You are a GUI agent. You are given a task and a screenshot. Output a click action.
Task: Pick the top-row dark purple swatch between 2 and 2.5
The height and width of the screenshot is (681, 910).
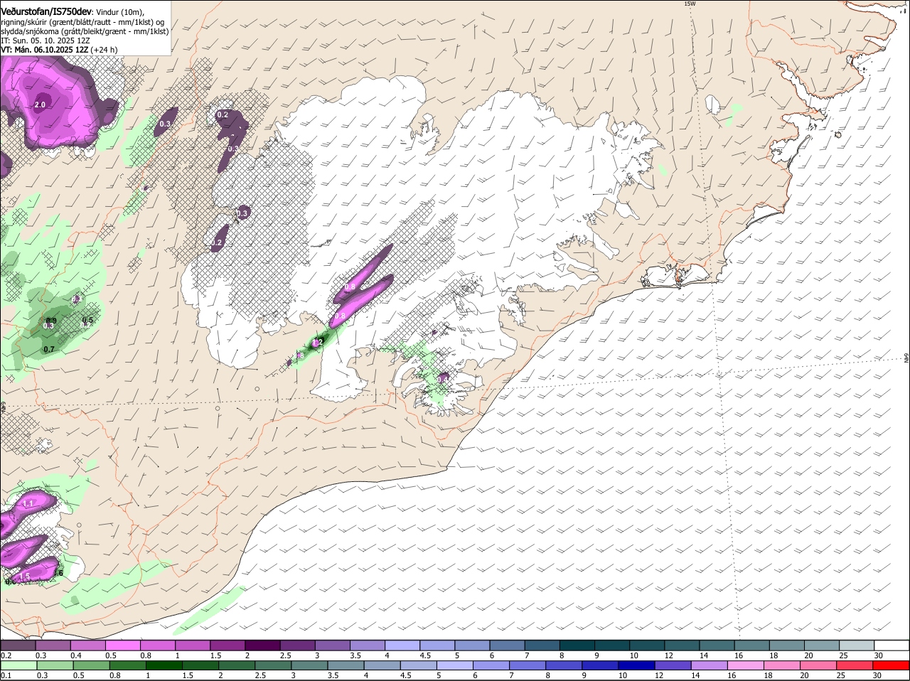(x=262, y=645)
